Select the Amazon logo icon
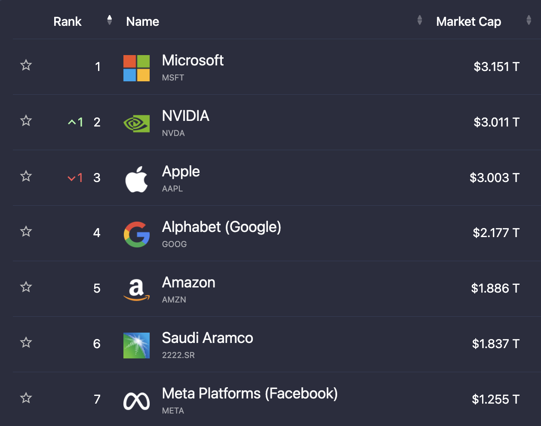This screenshot has width=541, height=426. point(136,289)
